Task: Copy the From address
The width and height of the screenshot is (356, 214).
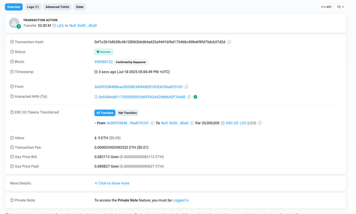Action: click(x=187, y=87)
